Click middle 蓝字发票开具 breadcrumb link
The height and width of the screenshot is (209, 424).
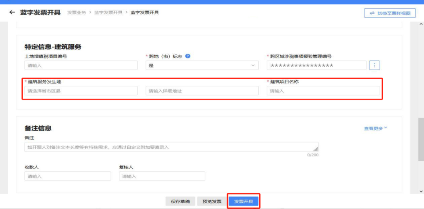click(108, 13)
